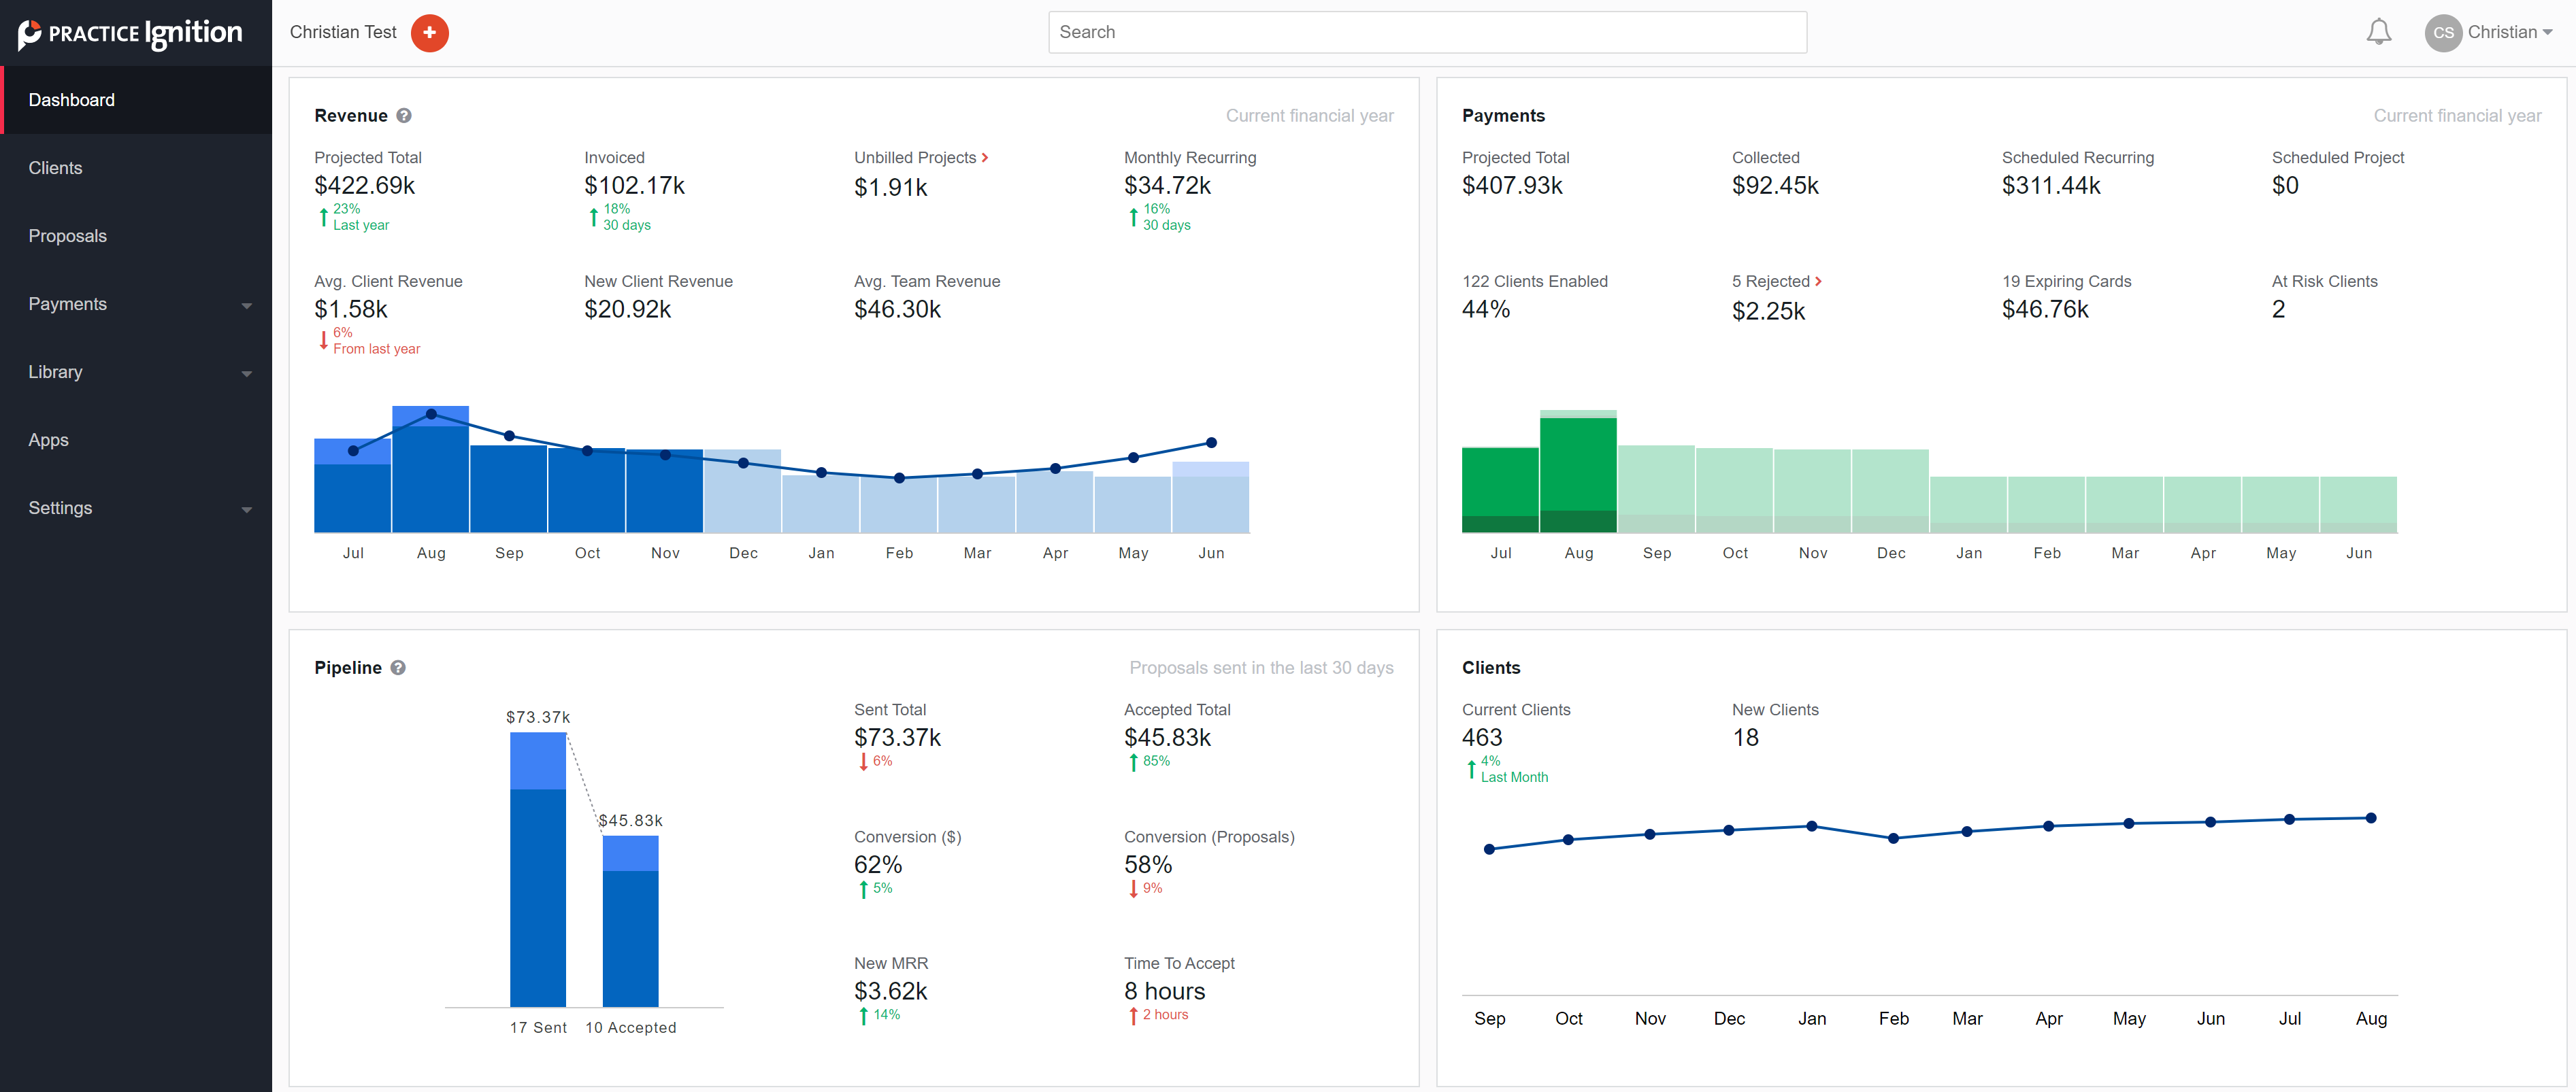This screenshot has width=2576, height=1092.
Task: Click the Pipeline help question mark icon
Action: [x=398, y=668]
